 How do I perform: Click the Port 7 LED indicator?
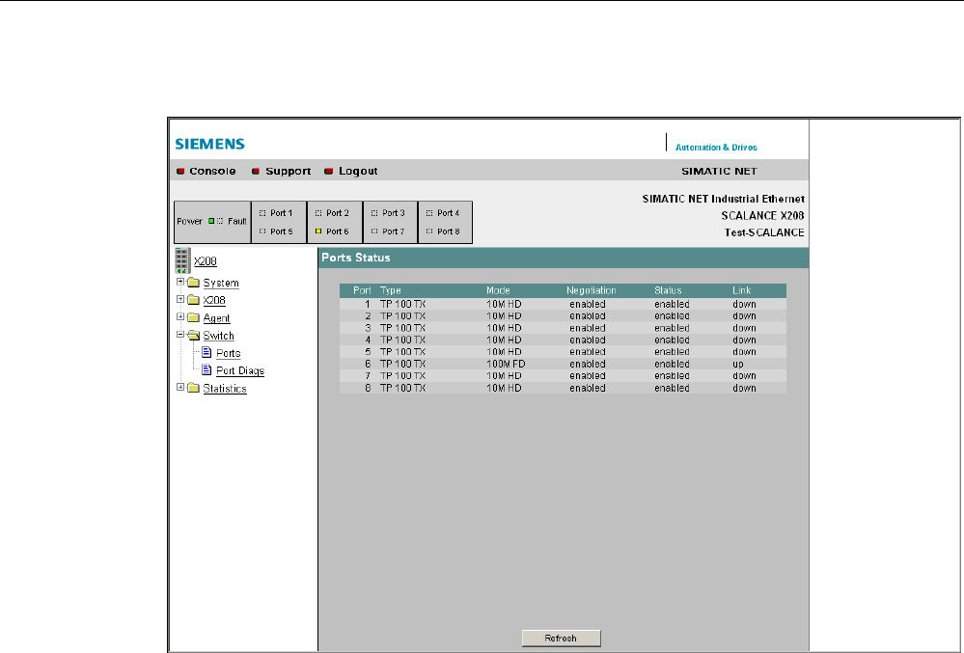374,231
